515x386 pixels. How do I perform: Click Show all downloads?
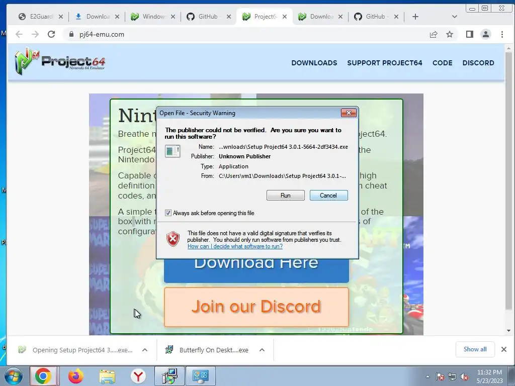coord(475,349)
